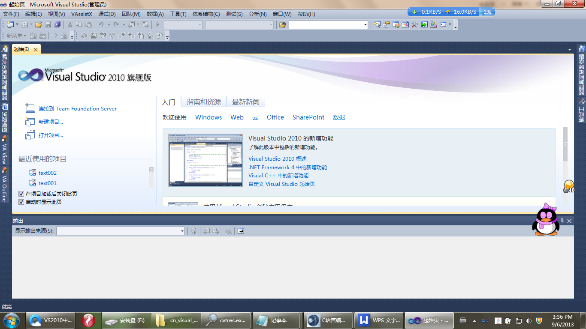The image size is (586, 329).
Task: Open solution configuration combo box
Action: point(183,25)
